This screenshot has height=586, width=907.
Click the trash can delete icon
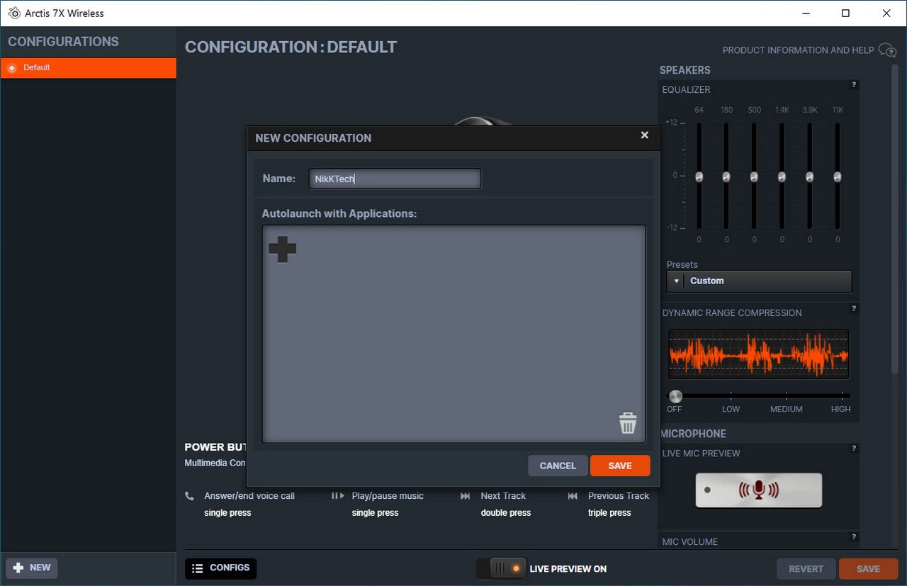[x=628, y=423]
